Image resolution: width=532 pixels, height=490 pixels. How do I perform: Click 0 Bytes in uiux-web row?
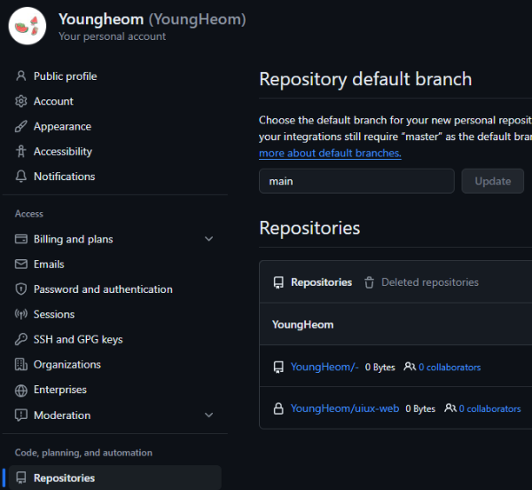coord(420,408)
